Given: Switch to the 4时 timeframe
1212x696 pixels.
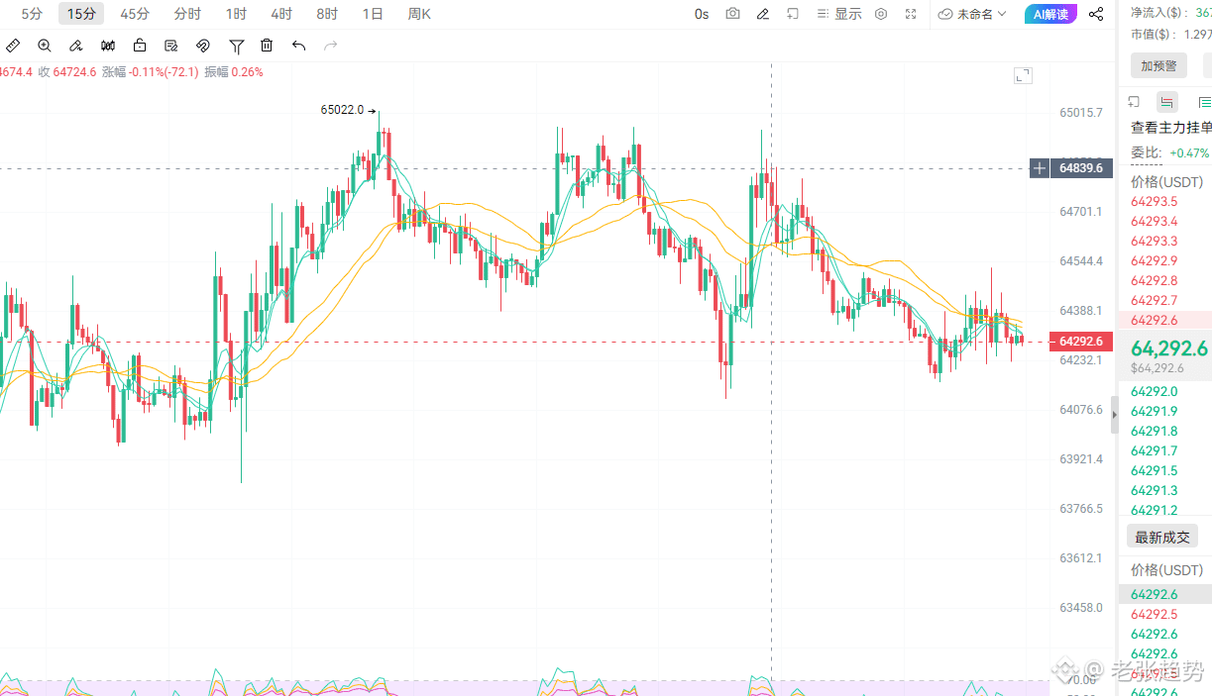Looking at the screenshot, I should tap(281, 14).
